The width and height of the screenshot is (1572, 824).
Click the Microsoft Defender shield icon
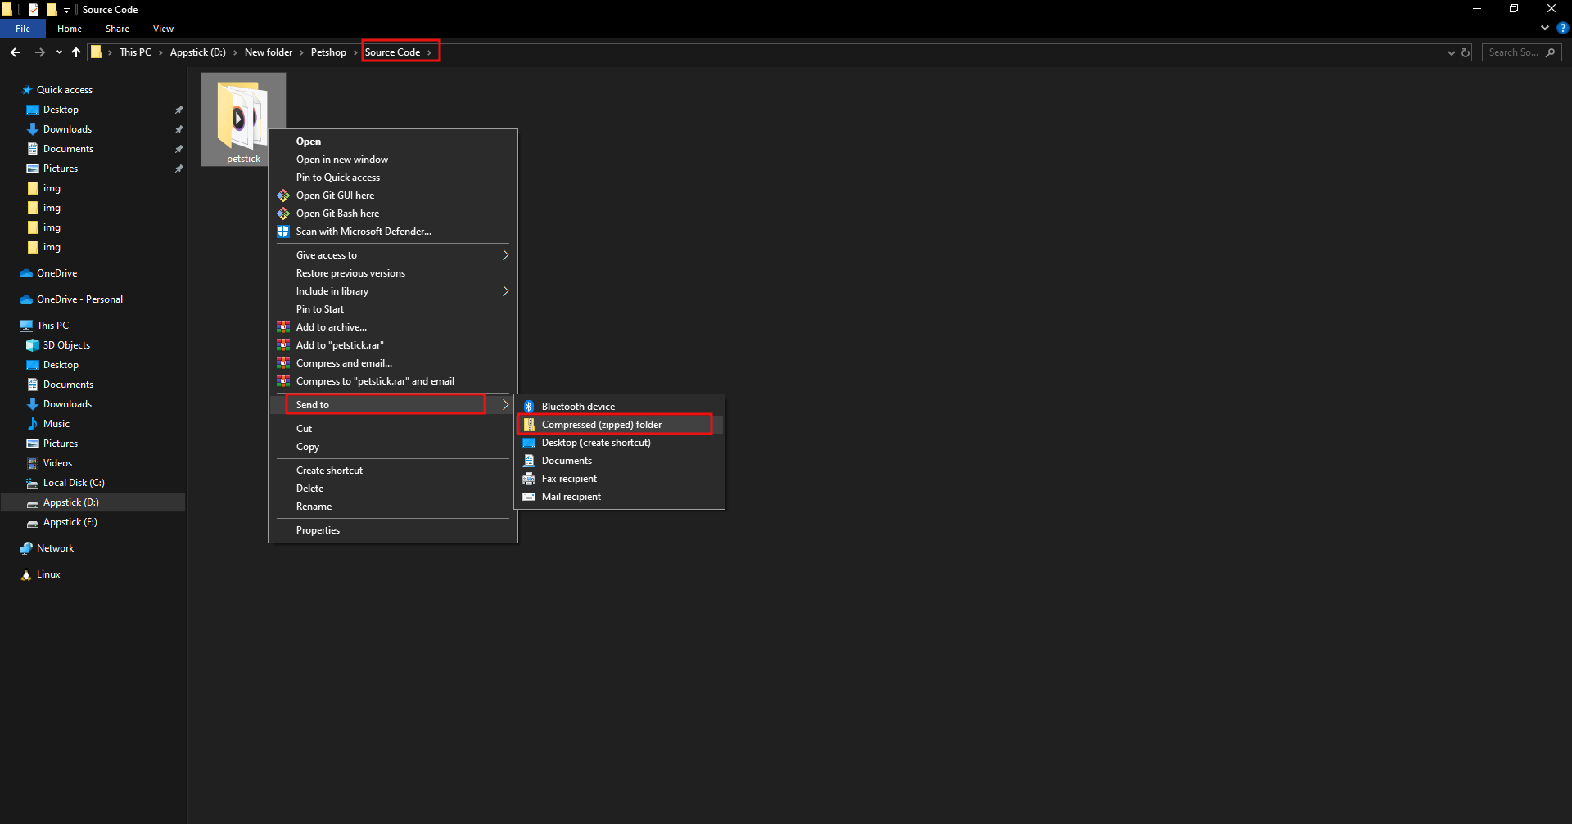pyautogui.click(x=283, y=232)
